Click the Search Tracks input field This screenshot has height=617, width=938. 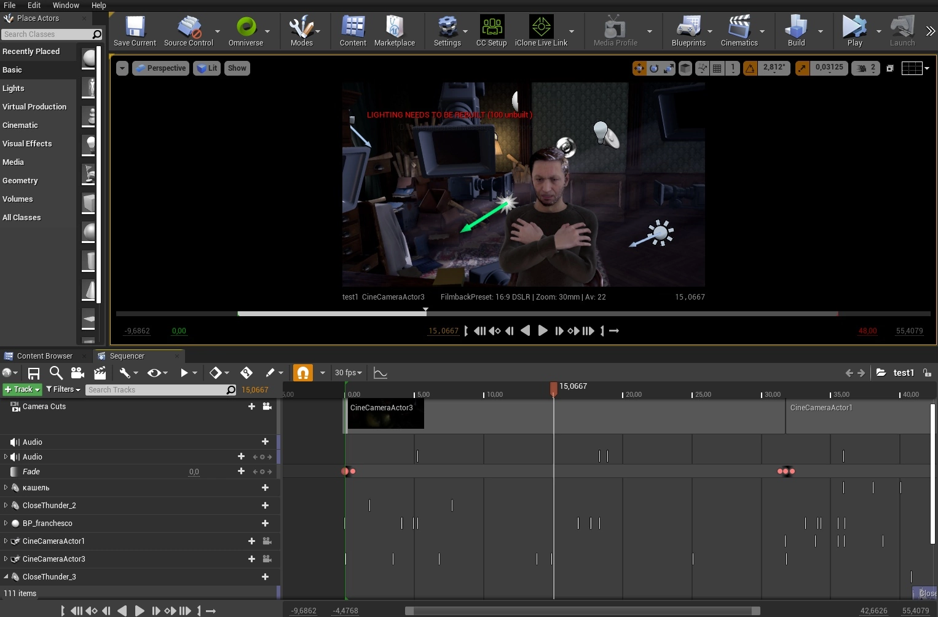(161, 390)
